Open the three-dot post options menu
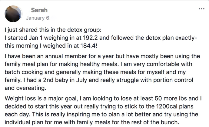Viewport: 209px width, 127px height. 201,9
